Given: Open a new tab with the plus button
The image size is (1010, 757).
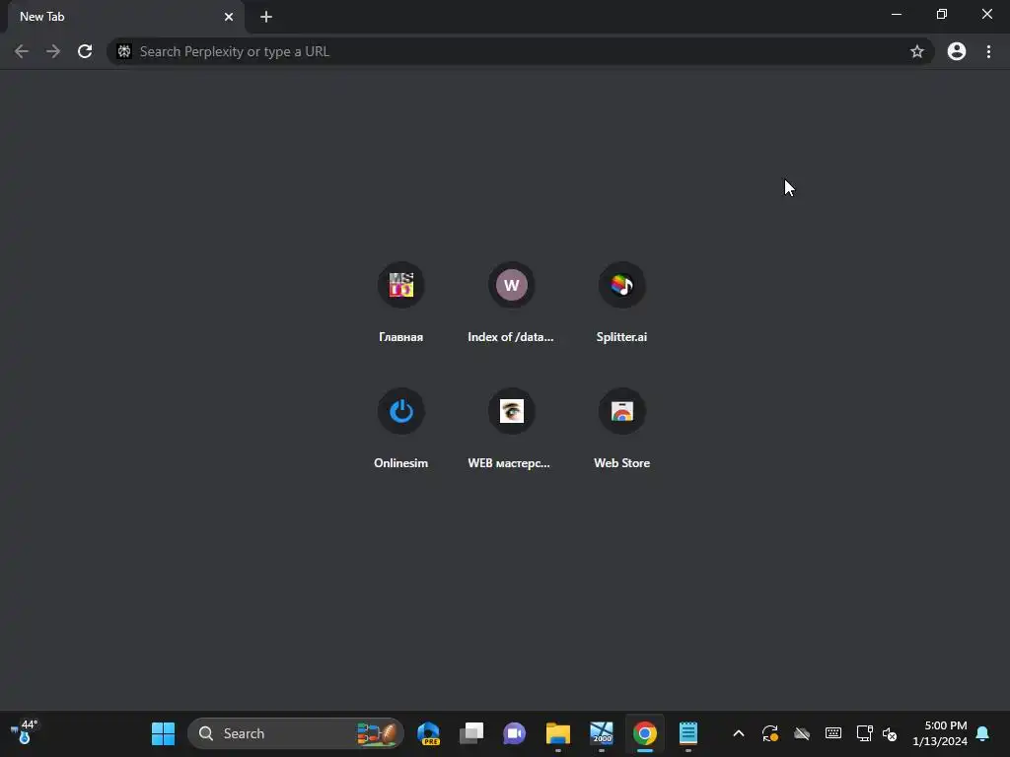Looking at the screenshot, I should [x=266, y=17].
